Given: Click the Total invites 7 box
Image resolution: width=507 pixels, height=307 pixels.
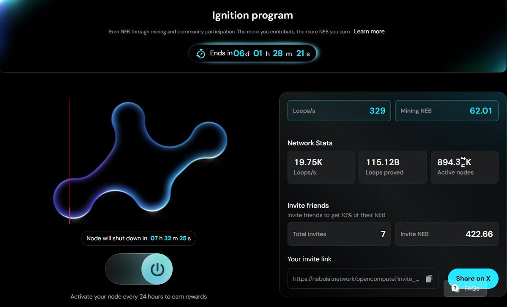Looking at the screenshot, I should pyautogui.click(x=339, y=234).
